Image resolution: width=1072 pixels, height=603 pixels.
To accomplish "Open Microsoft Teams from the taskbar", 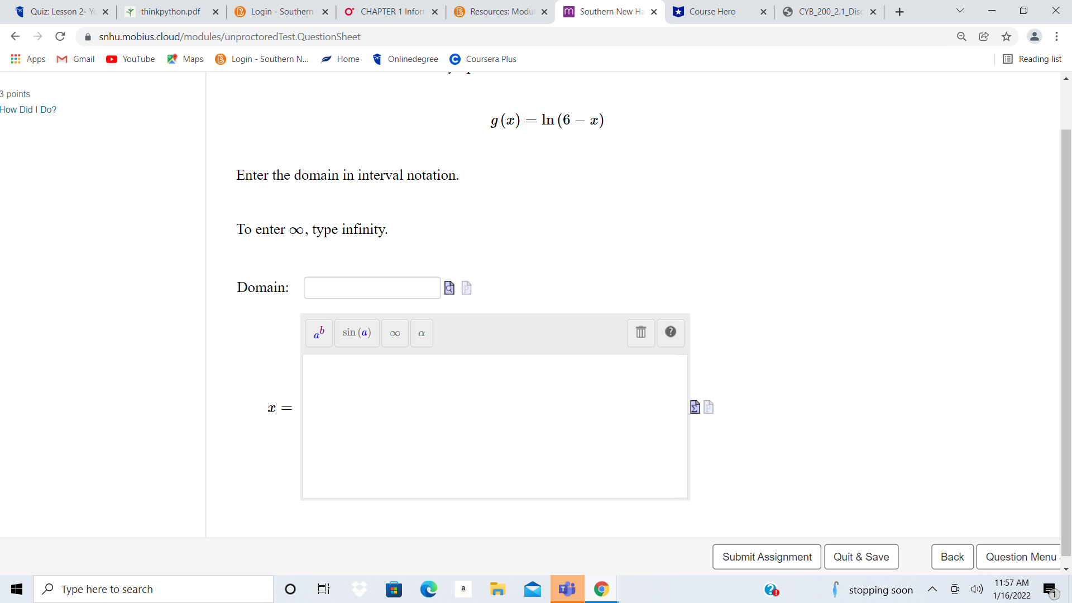I will point(567,589).
